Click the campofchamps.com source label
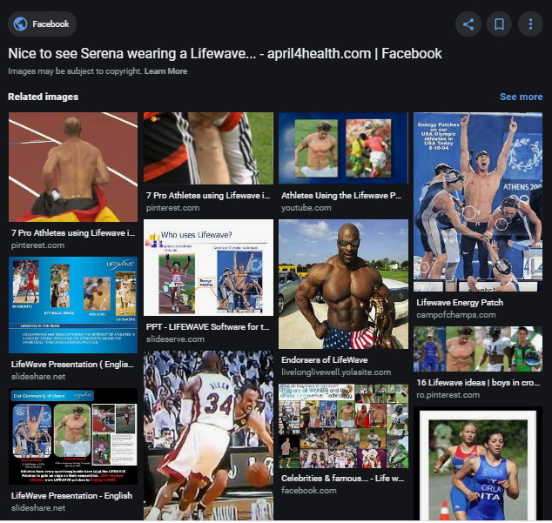The height and width of the screenshot is (523, 552). click(455, 315)
